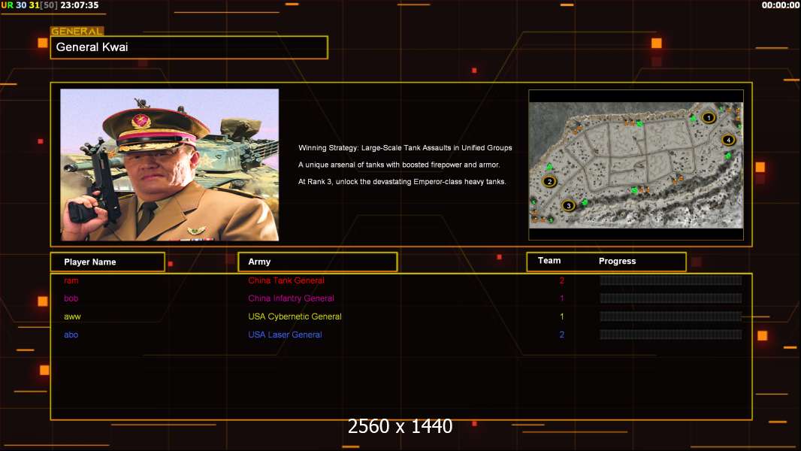Select start position marker 3 on map

(x=568, y=205)
